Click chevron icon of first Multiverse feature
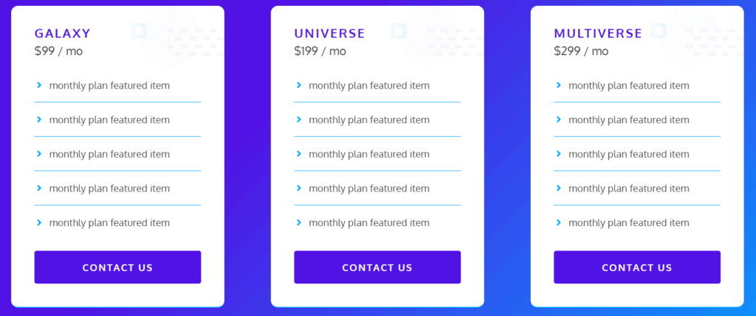This screenshot has width=756, height=316. pos(559,85)
